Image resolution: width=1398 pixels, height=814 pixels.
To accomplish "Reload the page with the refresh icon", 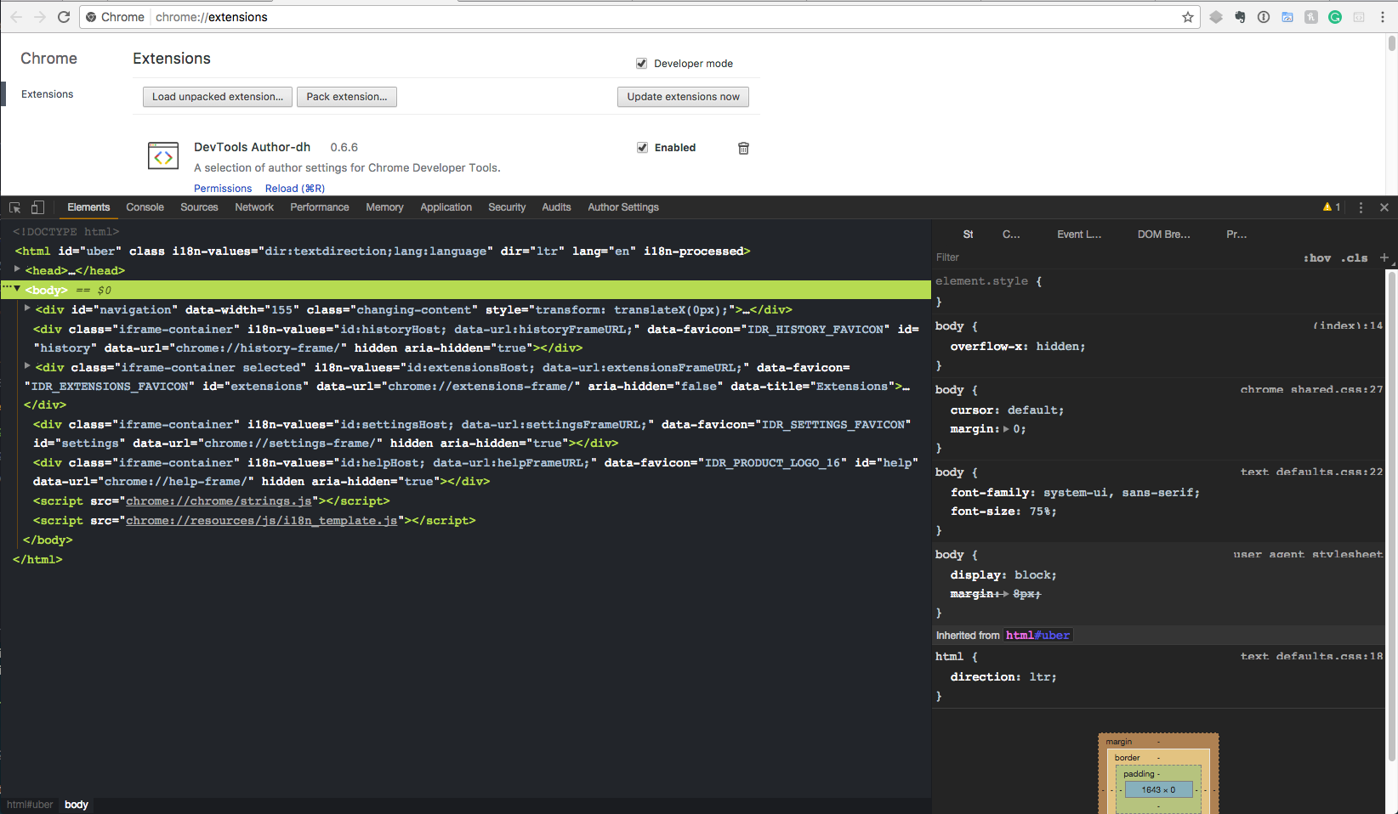I will pyautogui.click(x=64, y=17).
